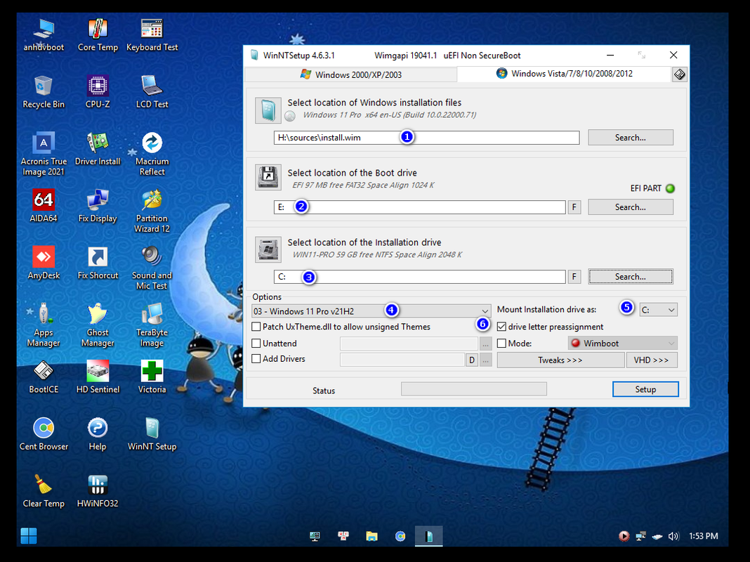This screenshot has height=562, width=750.
Task: Open the AIDA64 desktop icon
Action: (x=44, y=206)
